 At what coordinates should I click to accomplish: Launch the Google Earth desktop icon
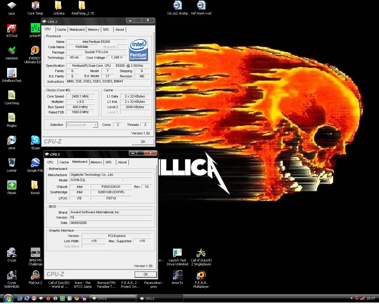tap(35, 165)
